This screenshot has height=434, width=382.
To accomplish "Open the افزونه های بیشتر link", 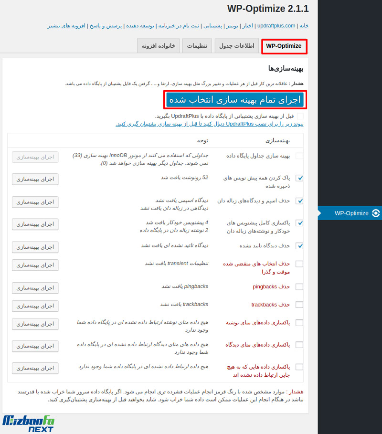I will [x=66, y=26].
